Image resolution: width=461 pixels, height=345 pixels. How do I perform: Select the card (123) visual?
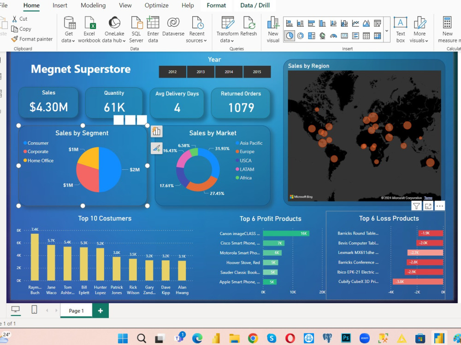pos(344,36)
